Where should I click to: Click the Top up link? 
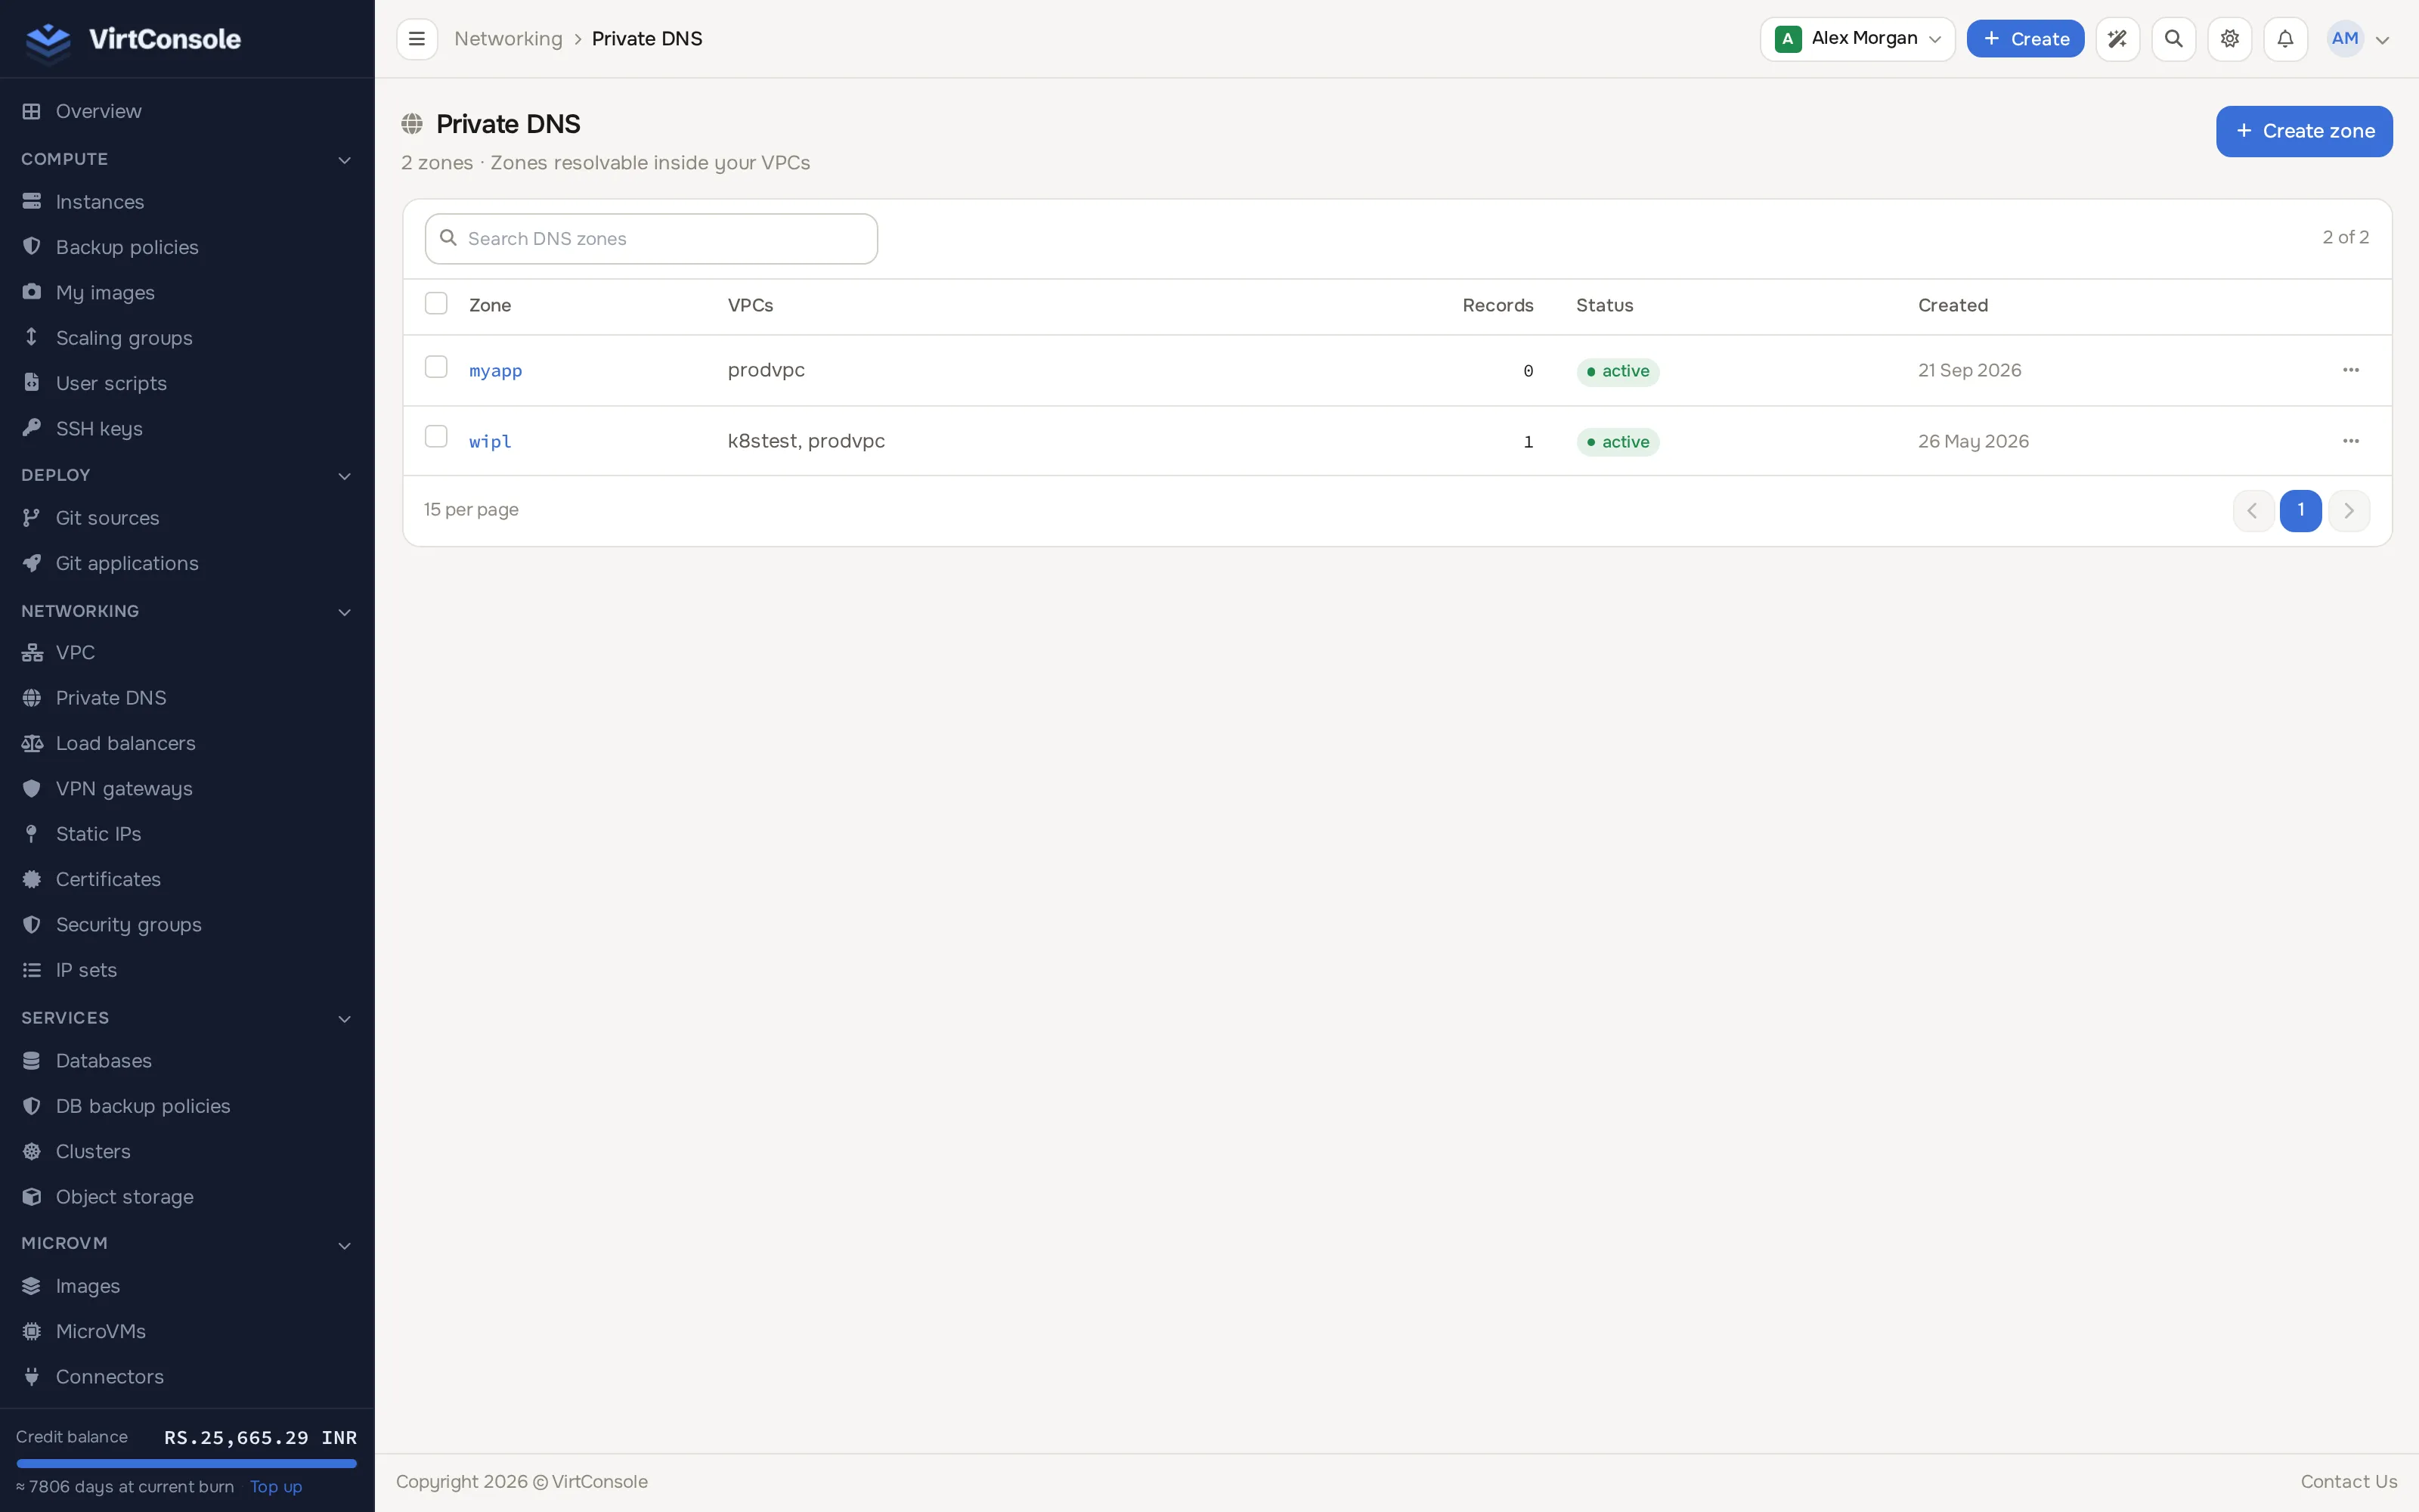(276, 1486)
